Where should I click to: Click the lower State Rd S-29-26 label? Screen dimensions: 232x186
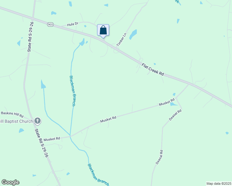pos(42,143)
